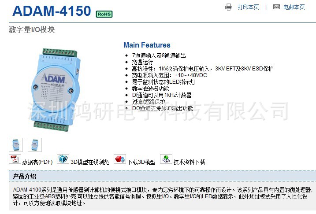Open the 电邮本页 email link
The image size is (316, 214).
[x=294, y=7]
